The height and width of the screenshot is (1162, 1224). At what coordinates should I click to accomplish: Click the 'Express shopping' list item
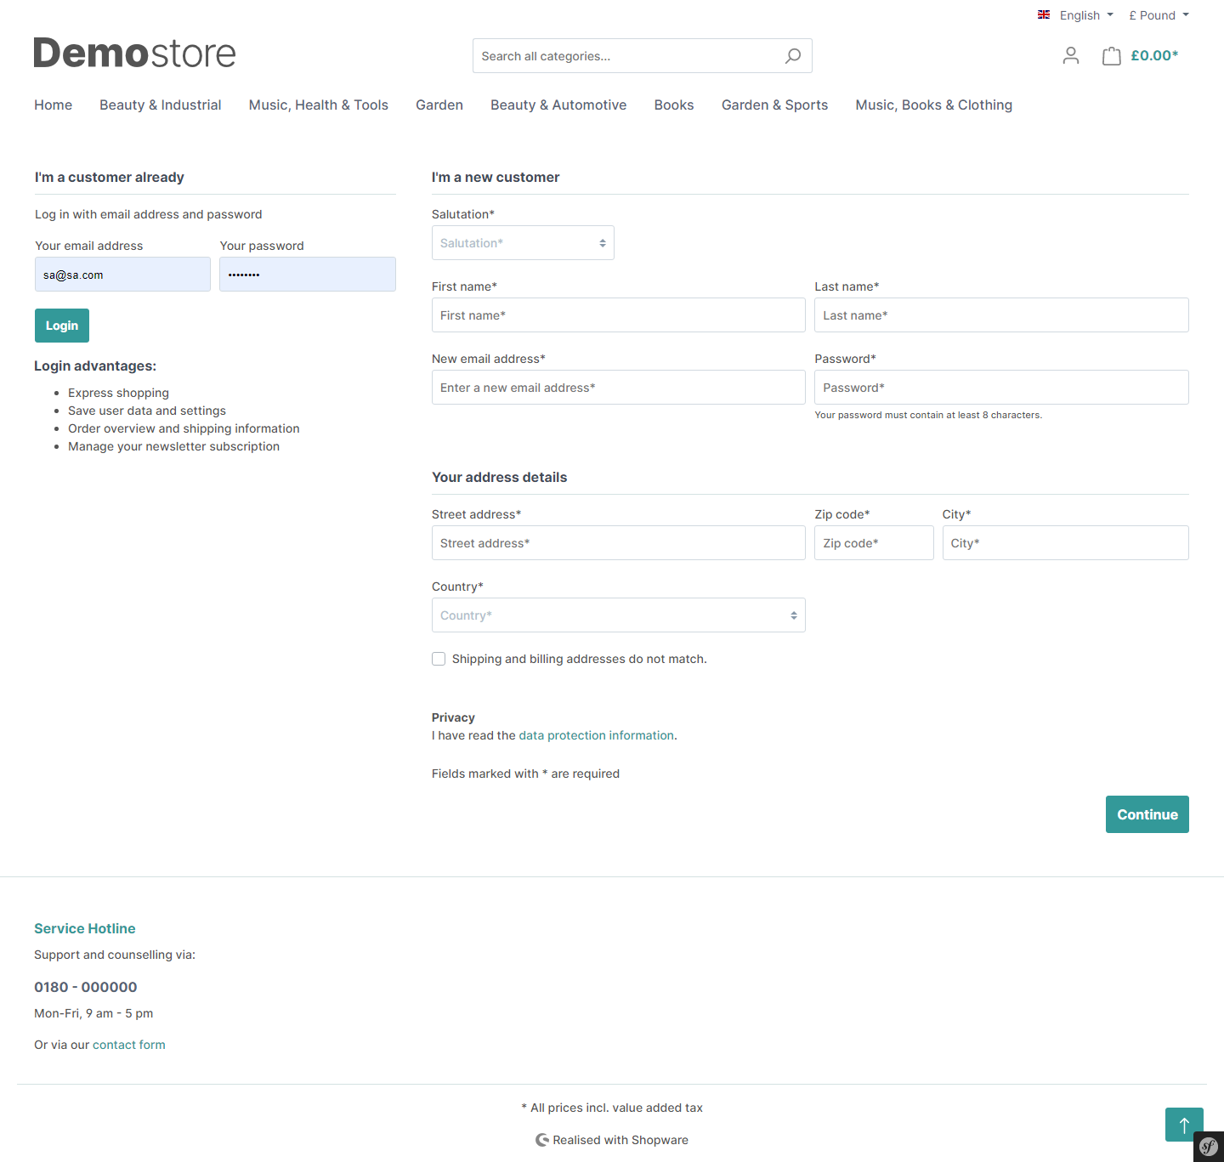(x=118, y=393)
